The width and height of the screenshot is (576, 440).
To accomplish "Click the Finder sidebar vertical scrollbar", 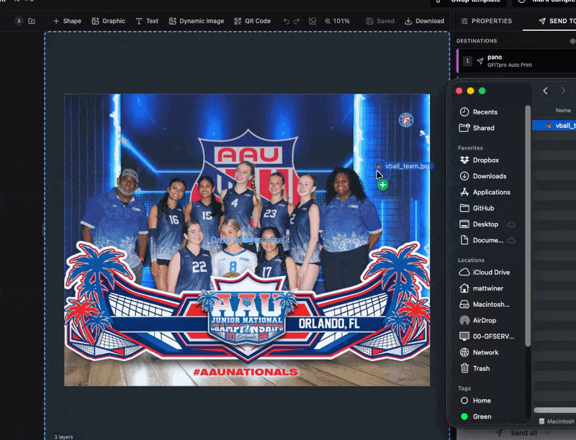I will [528, 226].
